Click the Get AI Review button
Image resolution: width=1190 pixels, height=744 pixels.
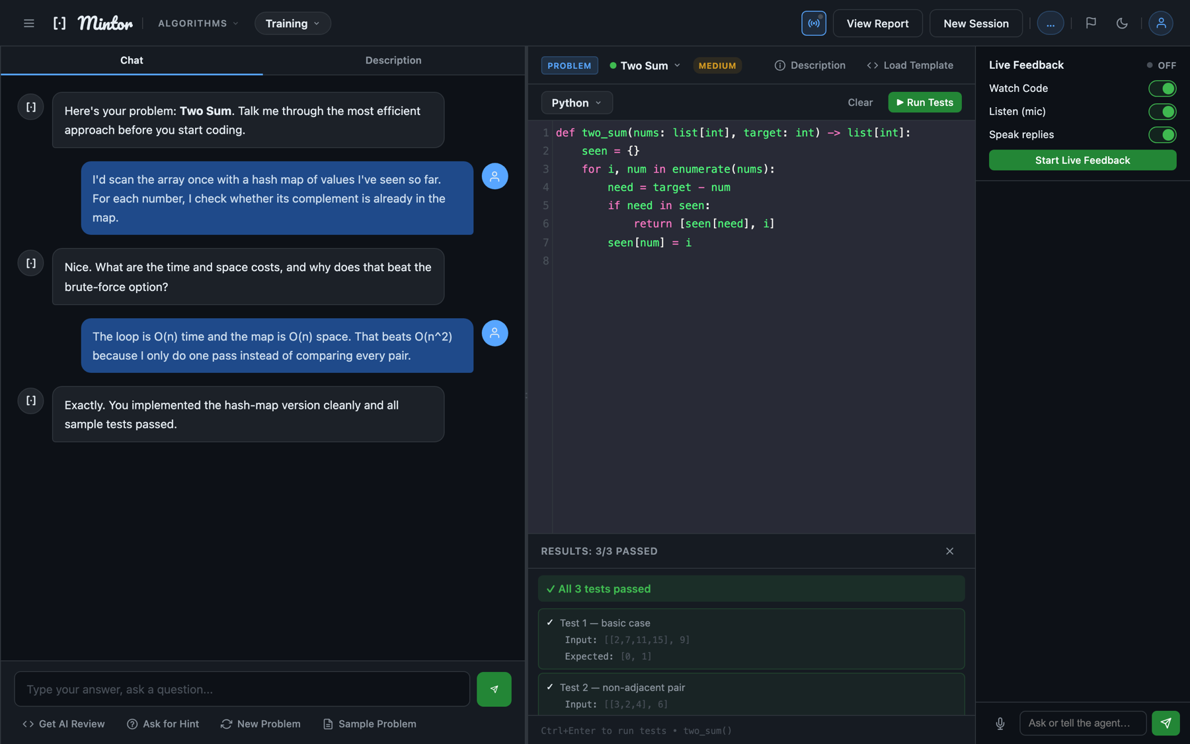[x=63, y=723]
